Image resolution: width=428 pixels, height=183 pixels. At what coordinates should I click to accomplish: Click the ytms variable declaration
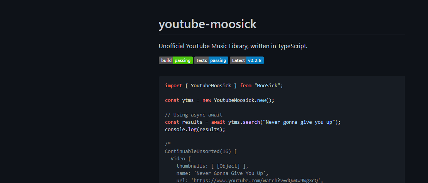point(187,100)
